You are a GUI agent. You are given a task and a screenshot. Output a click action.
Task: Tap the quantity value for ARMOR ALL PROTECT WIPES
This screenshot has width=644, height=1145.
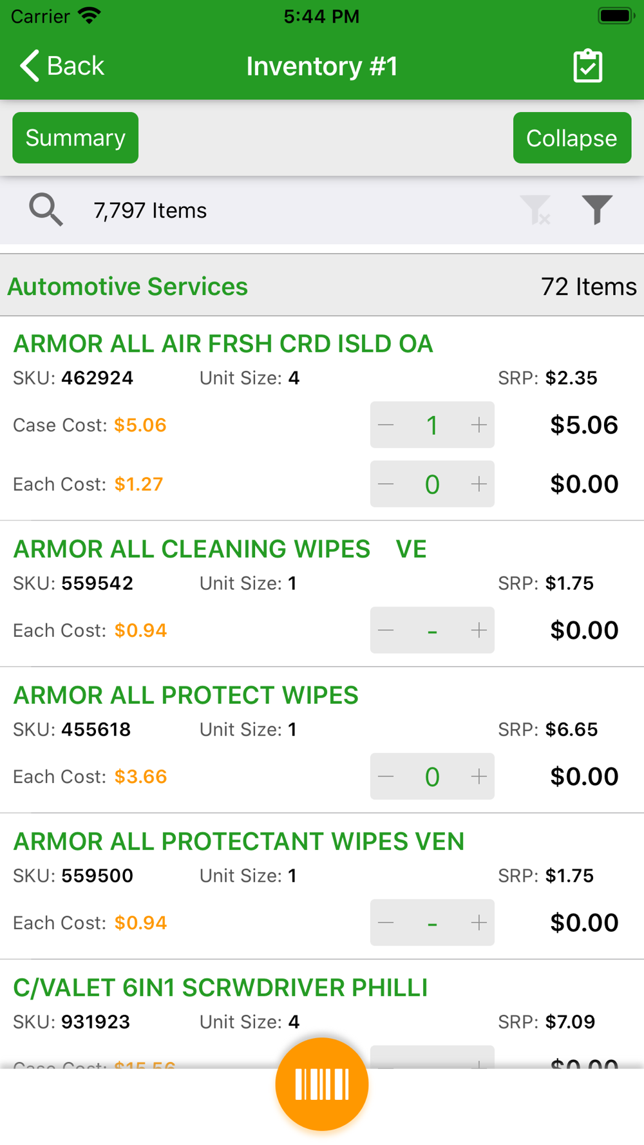coord(432,777)
